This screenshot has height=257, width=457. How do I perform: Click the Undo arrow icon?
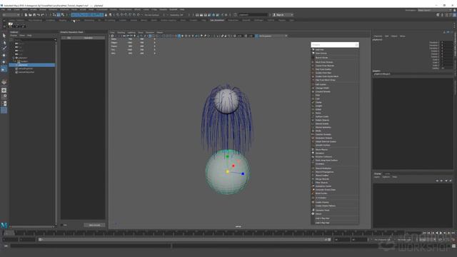pyautogui.click(x=38, y=14)
